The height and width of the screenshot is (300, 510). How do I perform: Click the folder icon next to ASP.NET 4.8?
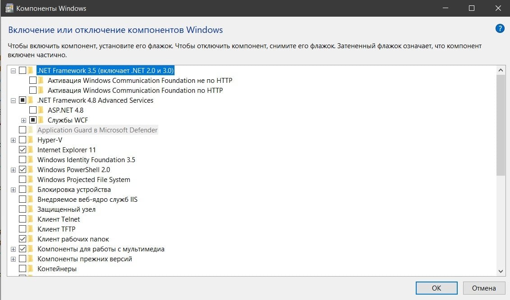41,110
